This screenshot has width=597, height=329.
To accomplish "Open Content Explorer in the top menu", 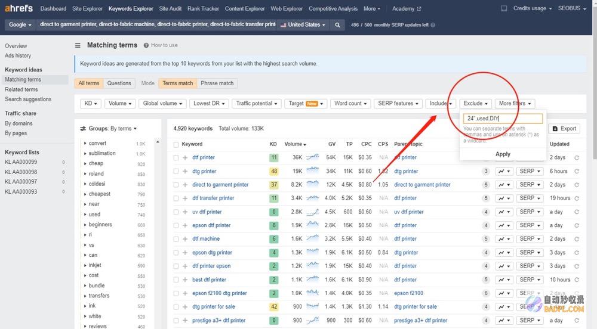I will click(245, 8).
